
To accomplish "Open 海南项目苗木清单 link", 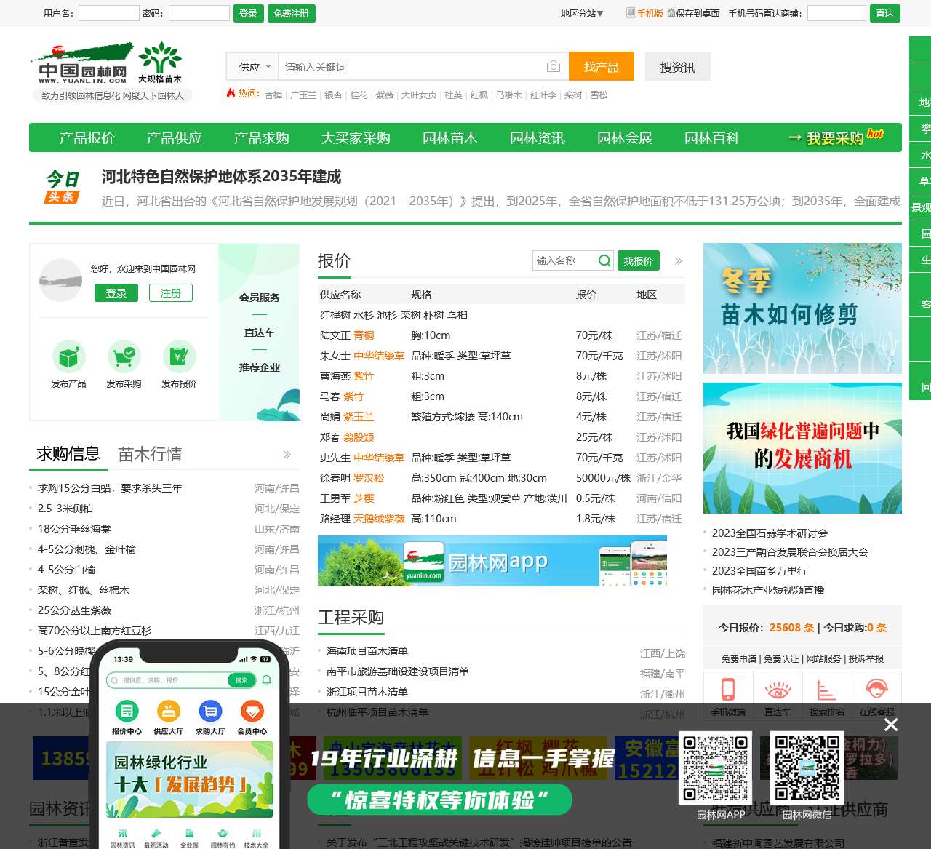I will click(367, 651).
